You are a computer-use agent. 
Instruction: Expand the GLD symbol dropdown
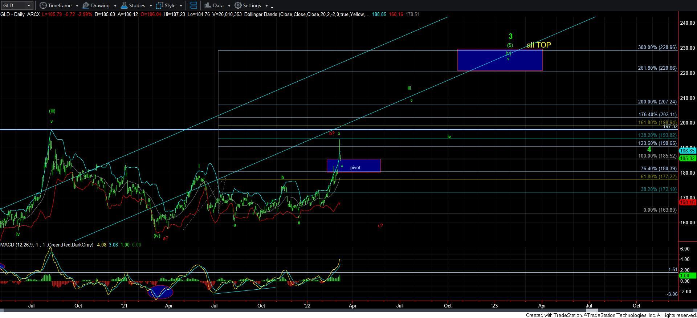[29, 6]
